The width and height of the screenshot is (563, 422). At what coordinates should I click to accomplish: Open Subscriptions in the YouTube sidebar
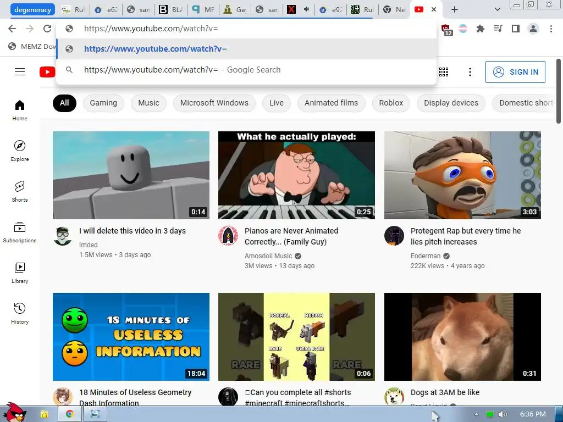pos(20,232)
